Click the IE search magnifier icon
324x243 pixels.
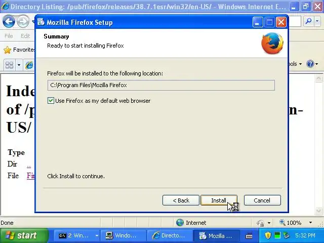pyautogui.click(x=309, y=21)
